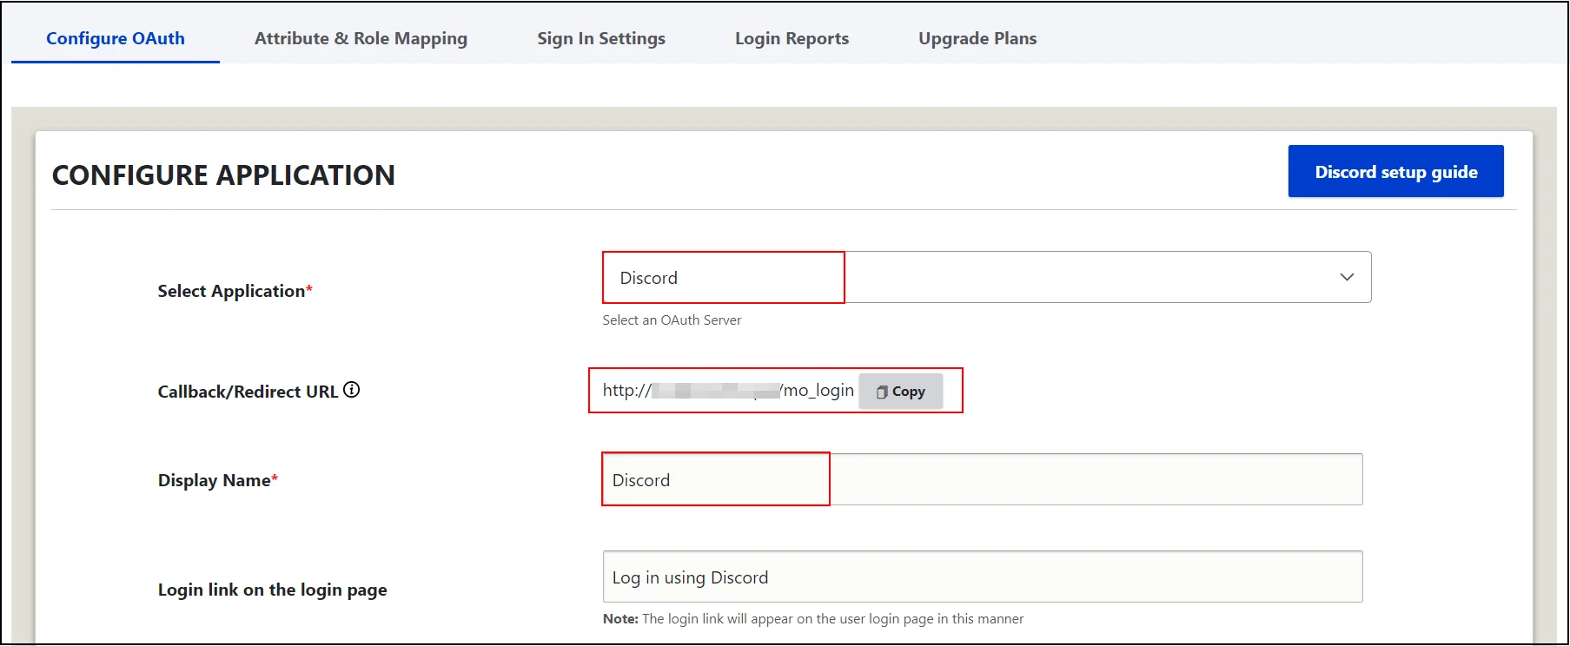Click the CONFIGURE APPLICATION heading
Image resolution: width=1570 pixels, height=646 pixels.
(x=223, y=175)
